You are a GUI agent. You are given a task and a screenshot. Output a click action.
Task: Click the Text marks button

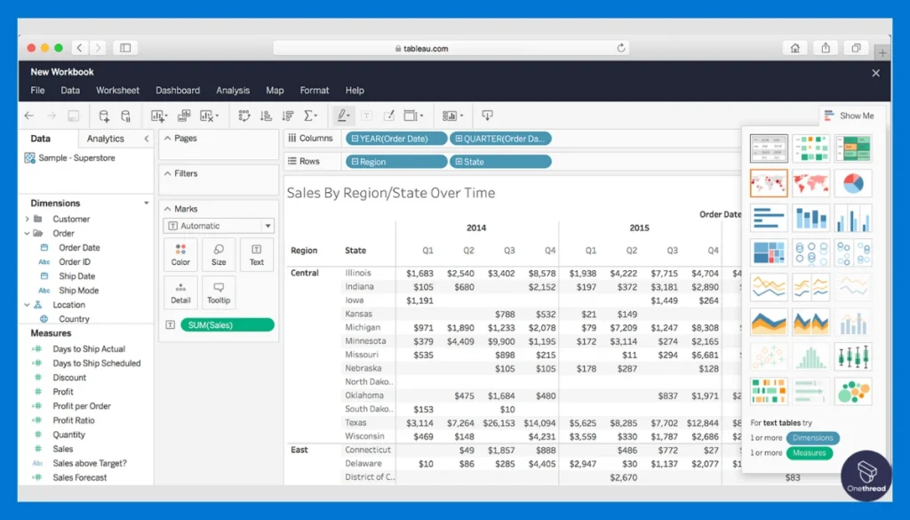(257, 254)
